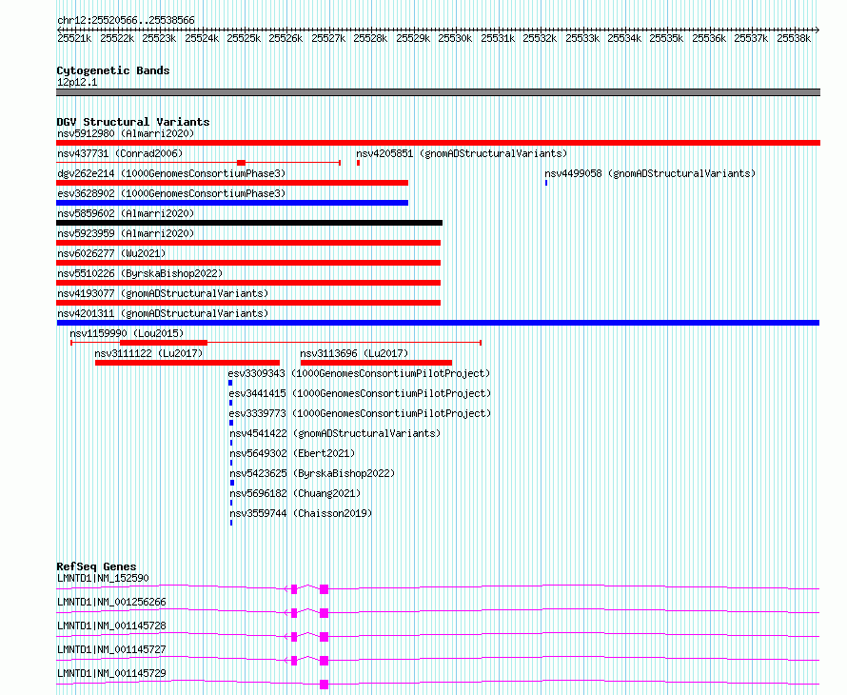Click the esv3309343 PilotProject label
The width and height of the screenshot is (847, 695).
click(x=359, y=373)
